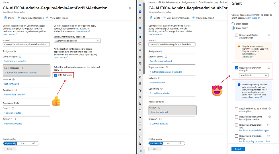Screen dimensions: 279x154
Task: Set right window Enable policy to On
Action: (169, 144)
